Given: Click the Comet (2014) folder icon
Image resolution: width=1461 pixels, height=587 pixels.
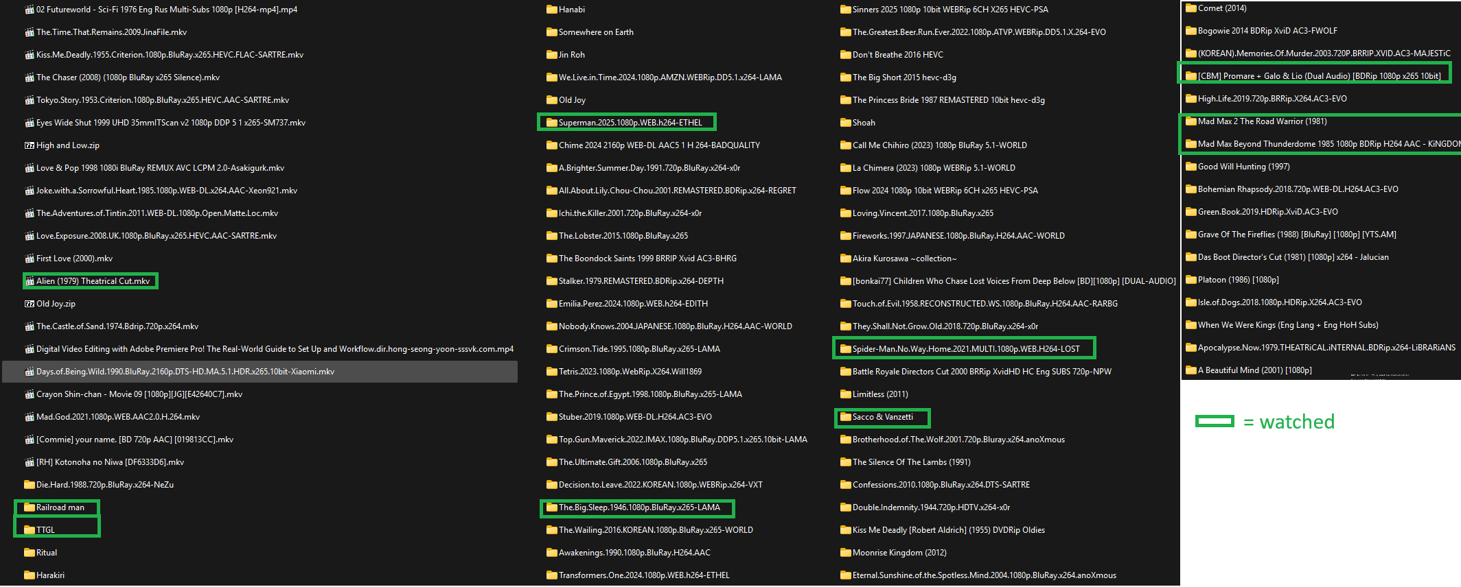Looking at the screenshot, I should click(x=1191, y=8).
